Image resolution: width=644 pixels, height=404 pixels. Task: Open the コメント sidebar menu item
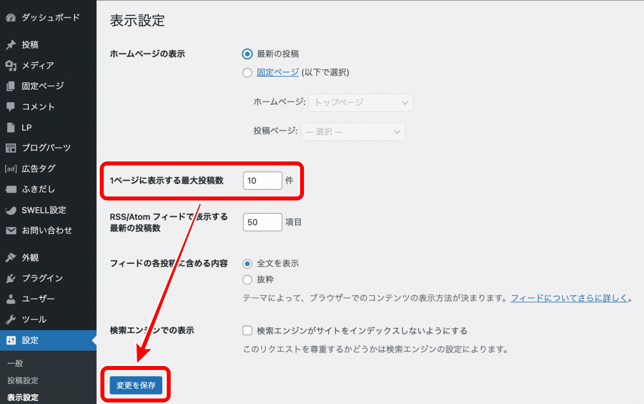click(38, 107)
